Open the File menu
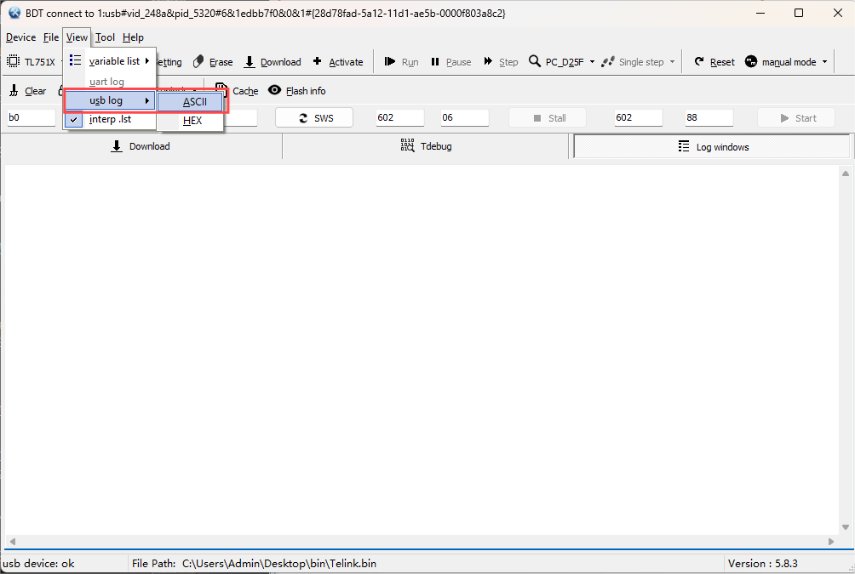Screen dimensions: 855x574 (51, 37)
